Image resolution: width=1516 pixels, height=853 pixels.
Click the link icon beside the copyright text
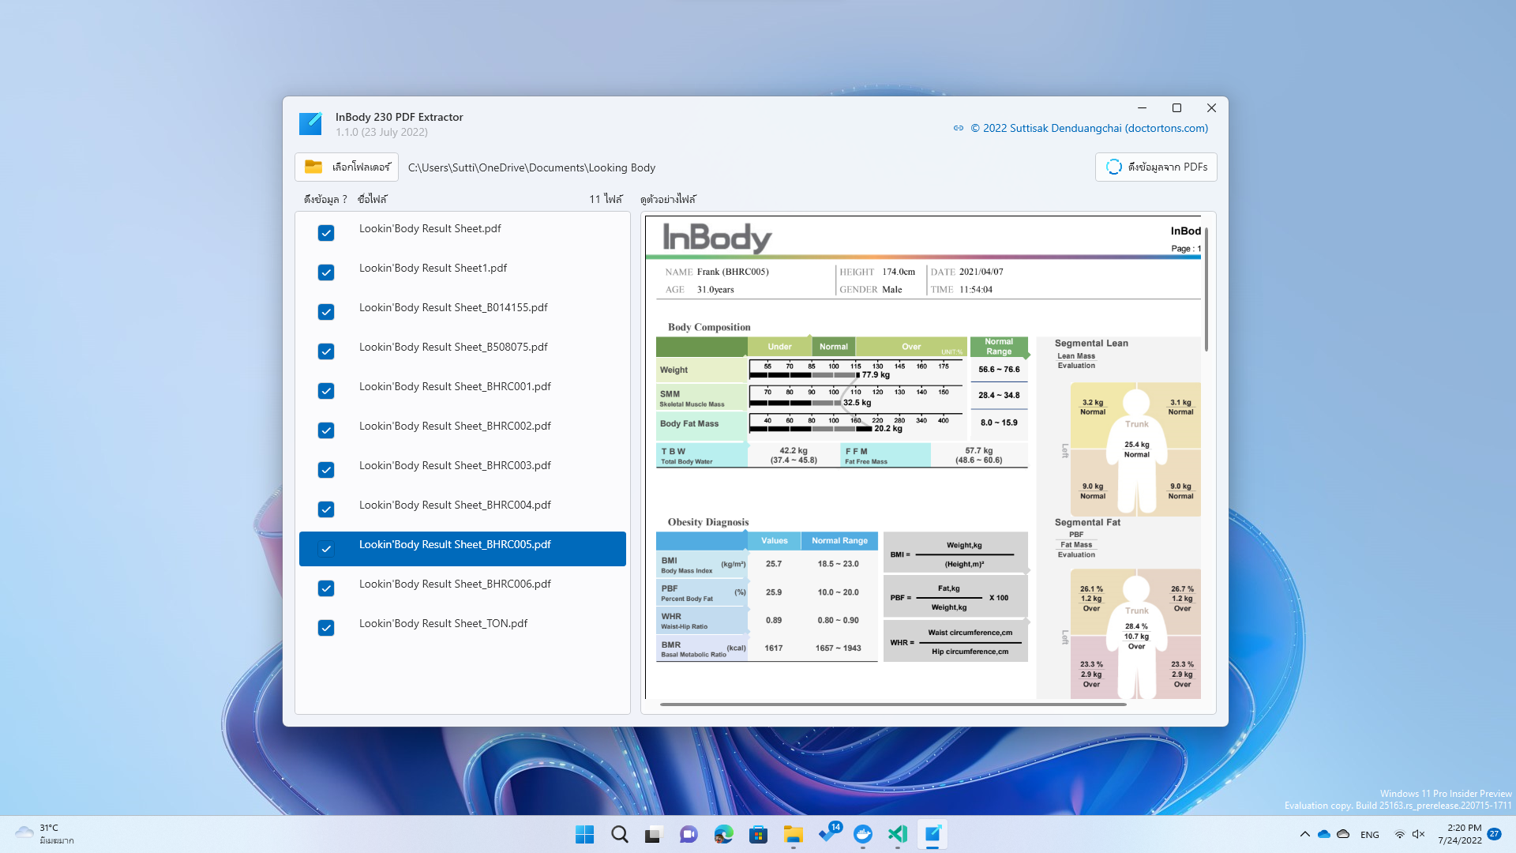(959, 128)
